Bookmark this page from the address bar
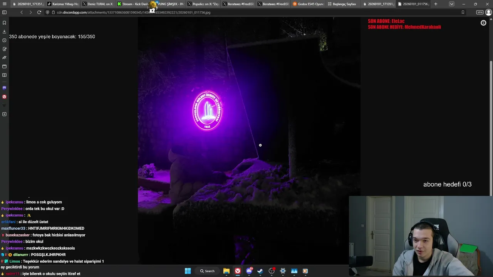This screenshot has height=277, width=493. (463, 12)
